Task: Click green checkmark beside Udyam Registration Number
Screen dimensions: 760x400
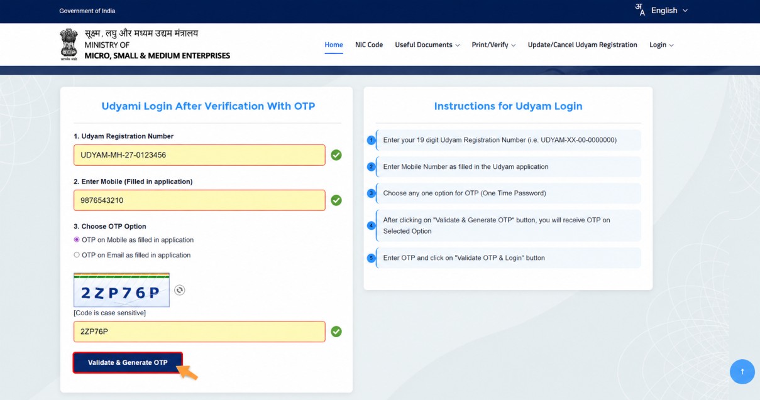Action: [336, 155]
